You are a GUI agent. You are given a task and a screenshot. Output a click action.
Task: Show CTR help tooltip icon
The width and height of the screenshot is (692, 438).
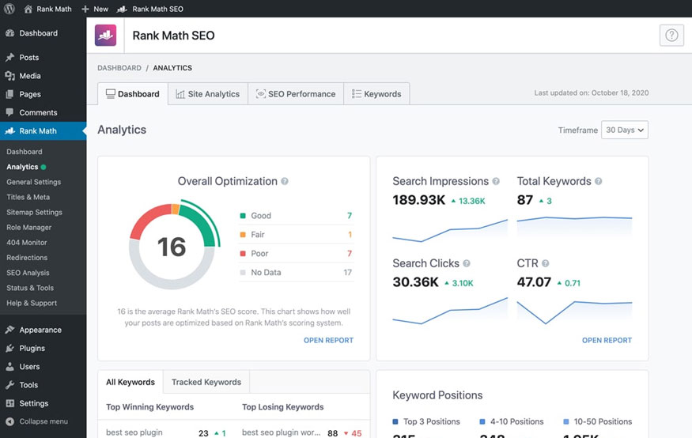point(546,263)
